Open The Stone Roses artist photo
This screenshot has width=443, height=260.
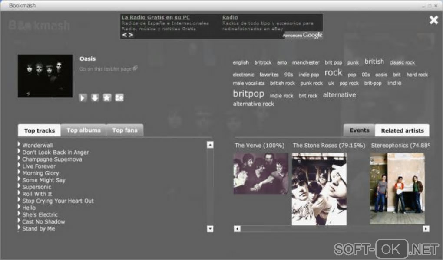tap(319, 189)
